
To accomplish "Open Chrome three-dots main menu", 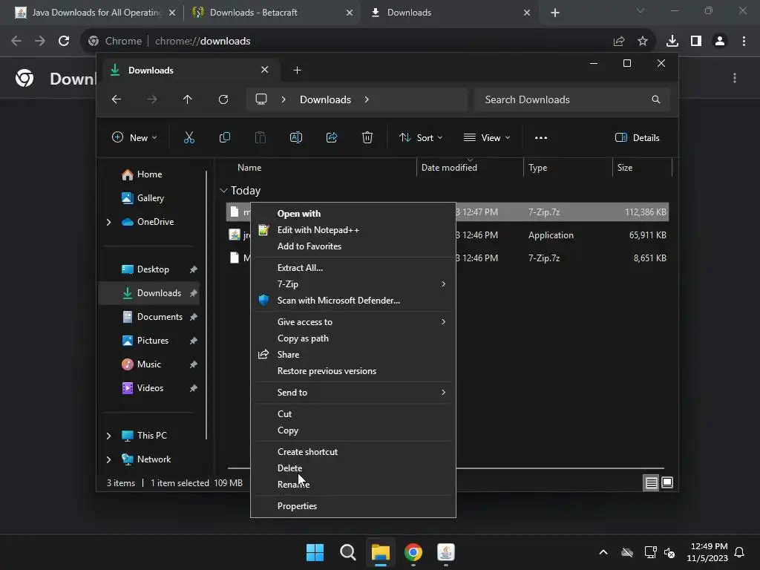I will [744, 42].
